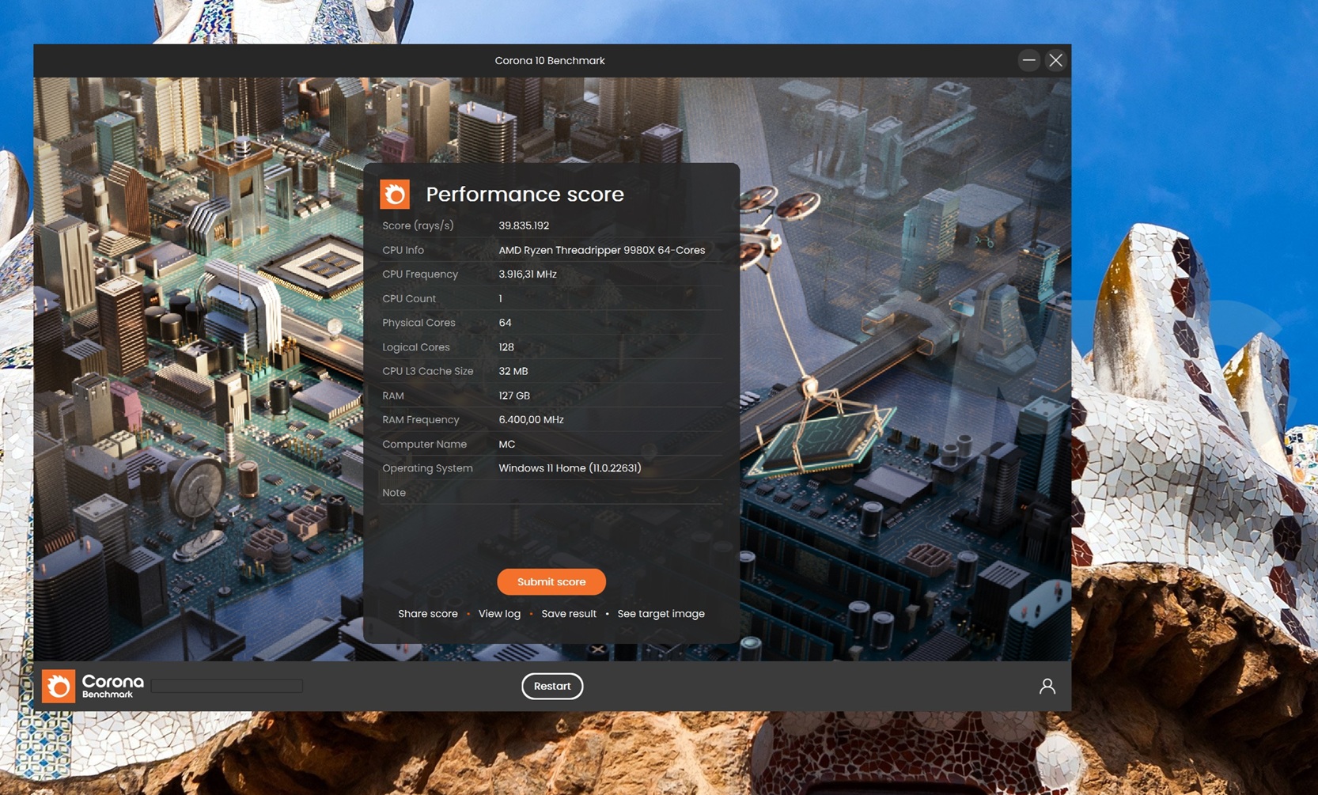Click into the Note field
This screenshot has height=795, width=1318.
click(608, 493)
